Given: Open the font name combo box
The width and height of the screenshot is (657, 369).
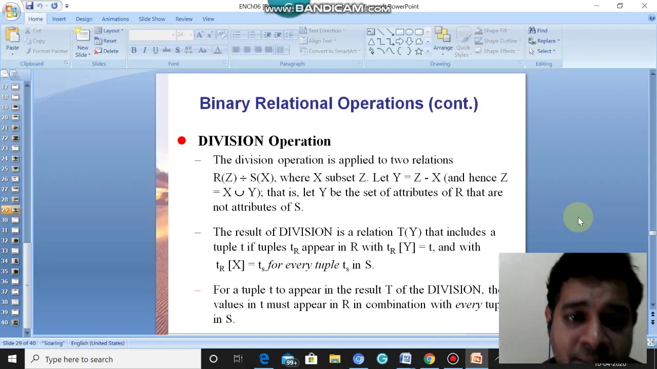Looking at the screenshot, I should [152, 35].
